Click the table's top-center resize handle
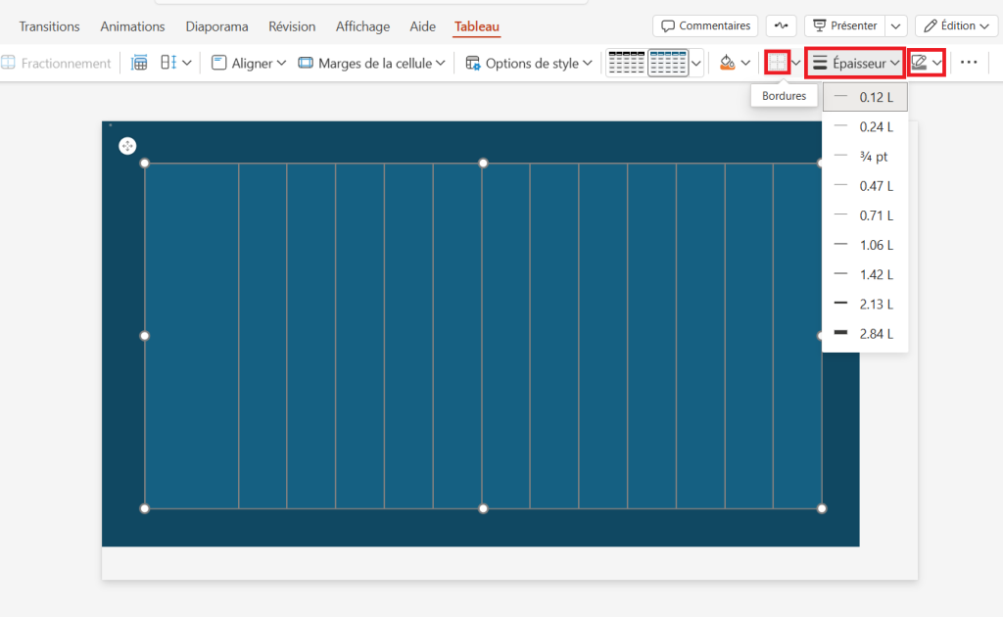This screenshot has height=617, width=1003. 483,163
